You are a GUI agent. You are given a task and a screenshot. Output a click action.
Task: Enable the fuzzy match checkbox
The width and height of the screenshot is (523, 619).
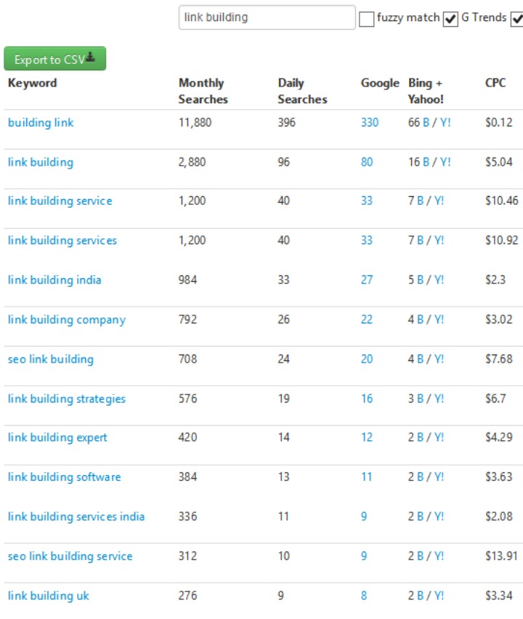(x=367, y=19)
